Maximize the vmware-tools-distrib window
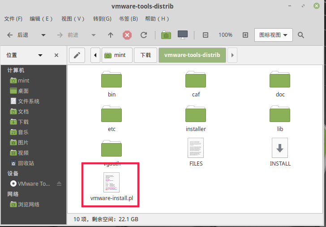Viewport: 326px width, 227px height. point(303,6)
